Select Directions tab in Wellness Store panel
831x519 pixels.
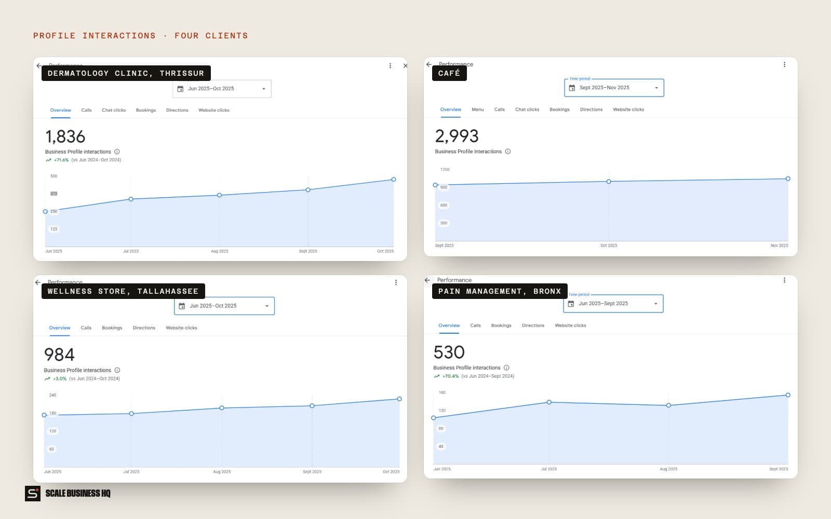[x=144, y=328]
